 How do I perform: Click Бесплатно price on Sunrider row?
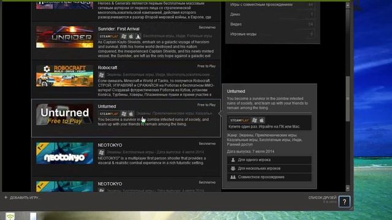tap(207, 28)
